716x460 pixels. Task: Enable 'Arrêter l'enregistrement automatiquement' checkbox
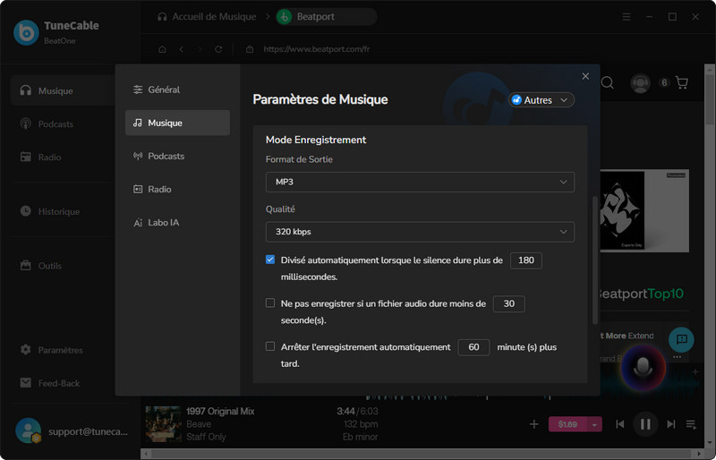click(270, 346)
